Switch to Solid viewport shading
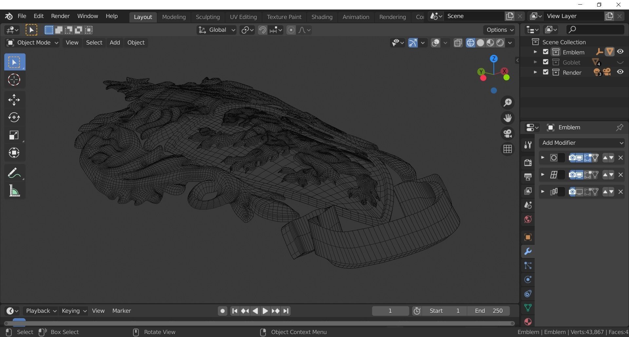The height and width of the screenshot is (337, 629). tap(480, 43)
